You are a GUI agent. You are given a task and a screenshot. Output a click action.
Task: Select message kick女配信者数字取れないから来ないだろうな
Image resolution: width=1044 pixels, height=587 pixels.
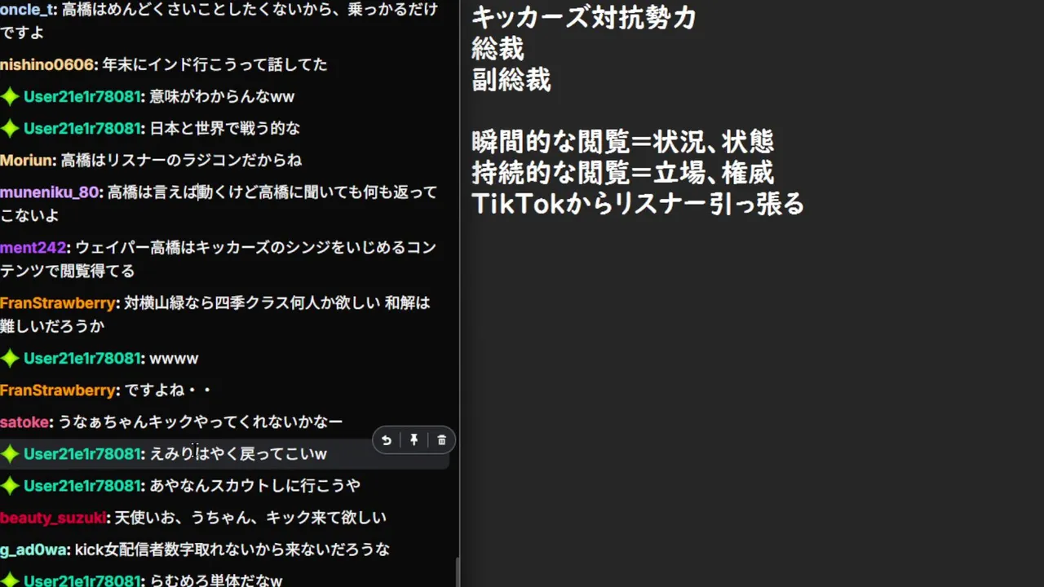(232, 550)
